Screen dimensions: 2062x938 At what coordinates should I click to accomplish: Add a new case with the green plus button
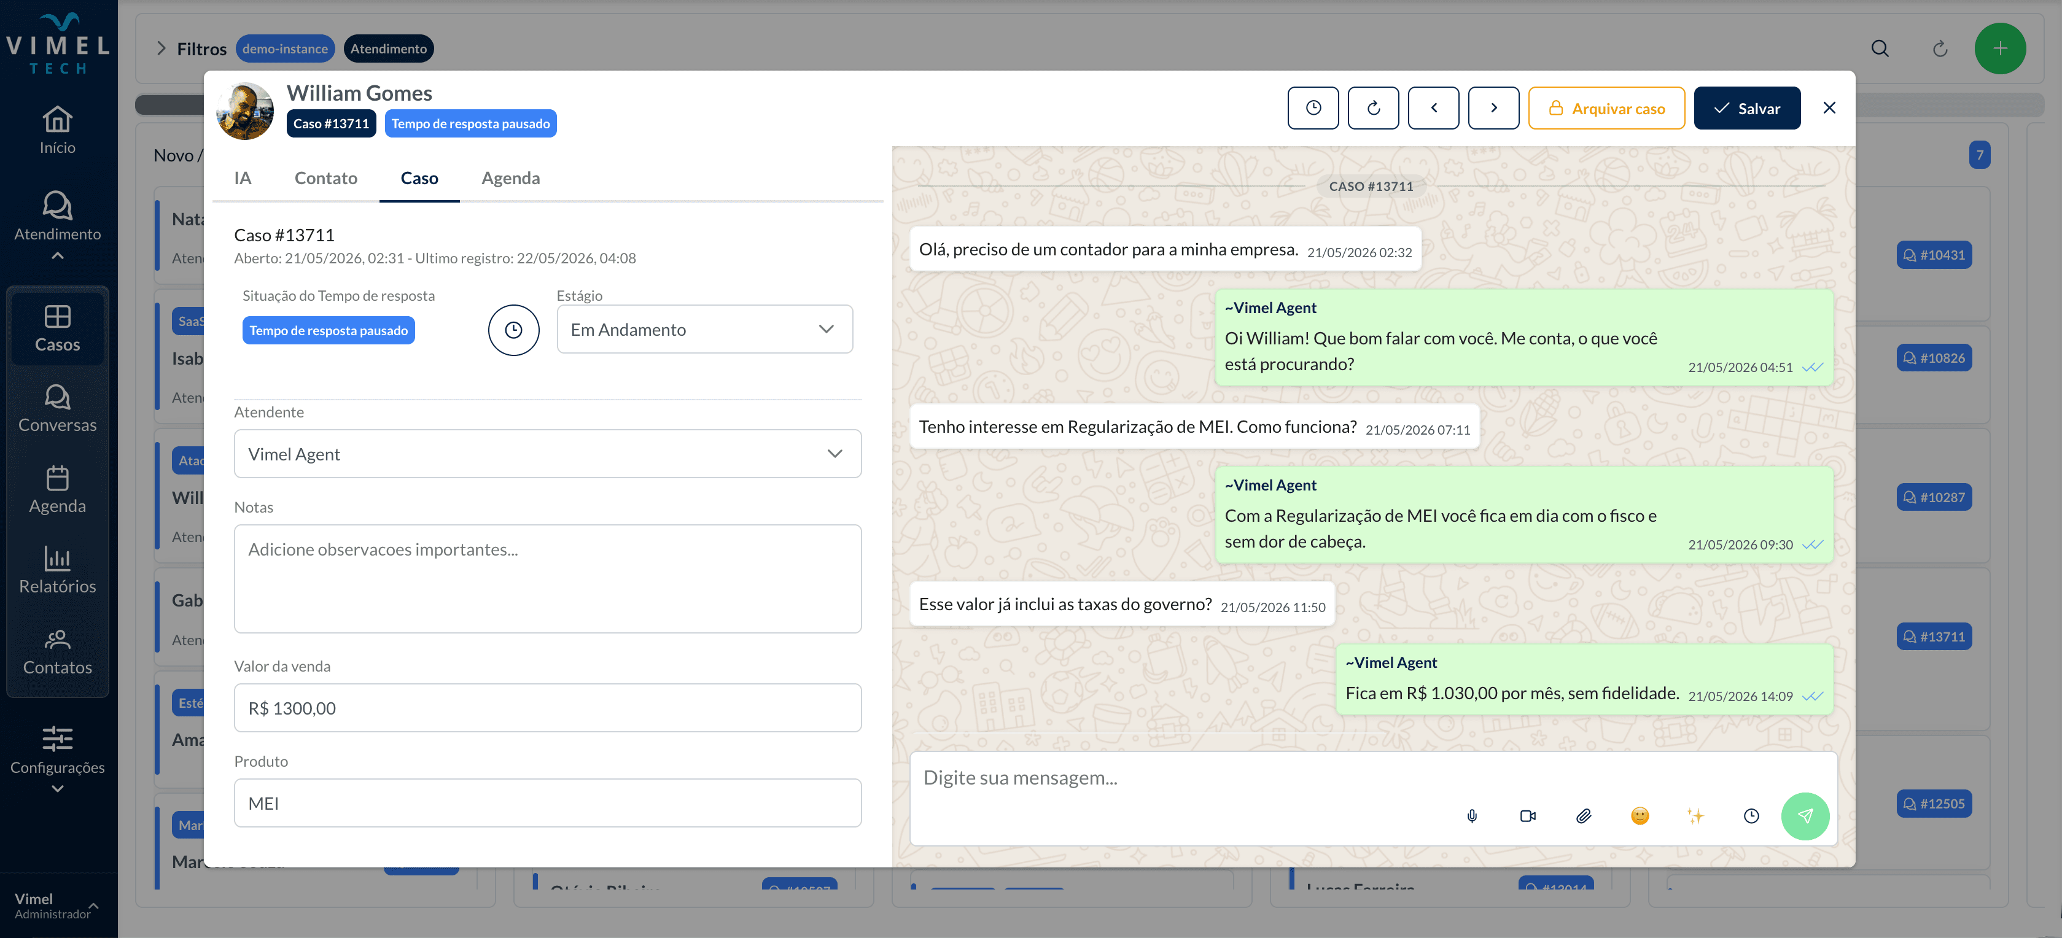(x=1999, y=49)
